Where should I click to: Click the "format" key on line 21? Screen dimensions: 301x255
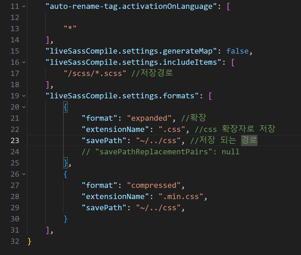(99, 118)
